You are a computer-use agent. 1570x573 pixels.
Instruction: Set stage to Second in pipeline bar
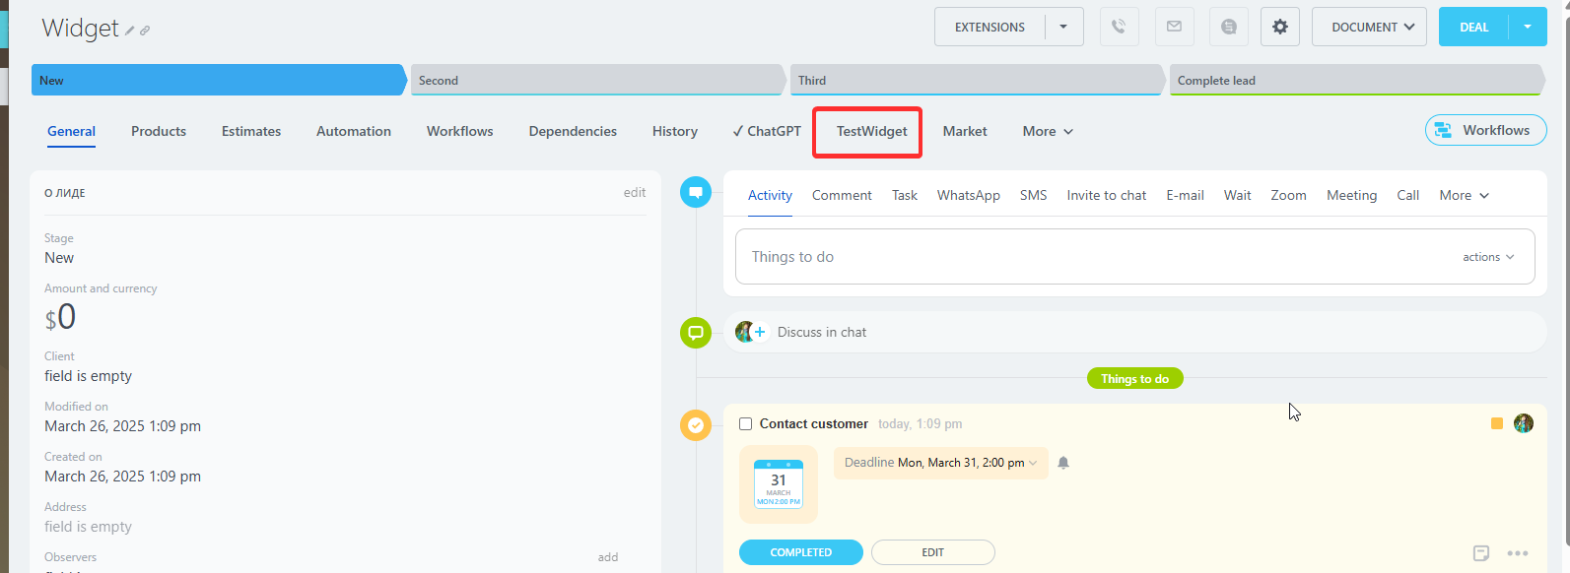click(x=596, y=80)
